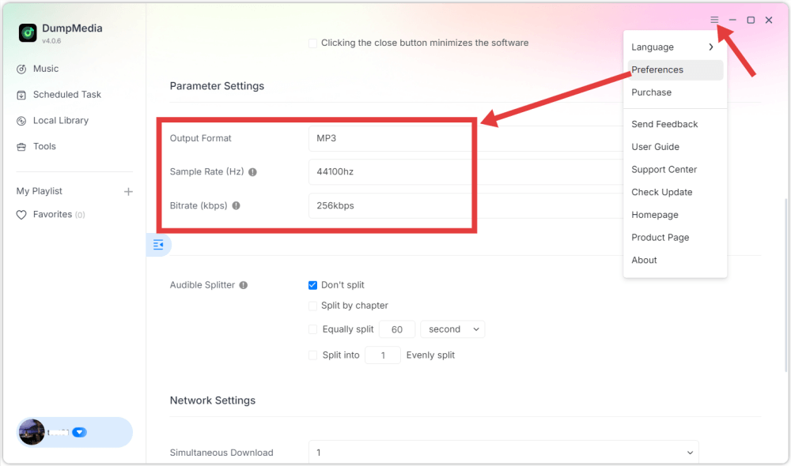This screenshot has height=466, width=791.
Task: Select Preferences from the menu
Action: (x=657, y=70)
